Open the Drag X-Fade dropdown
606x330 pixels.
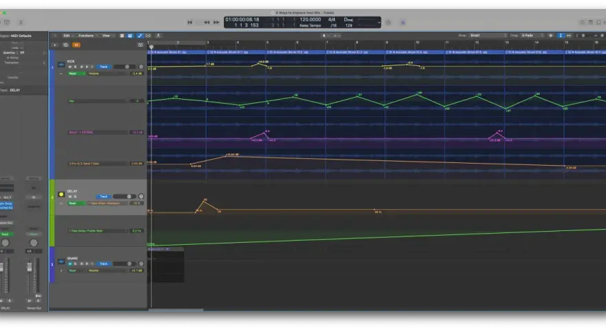pos(532,36)
